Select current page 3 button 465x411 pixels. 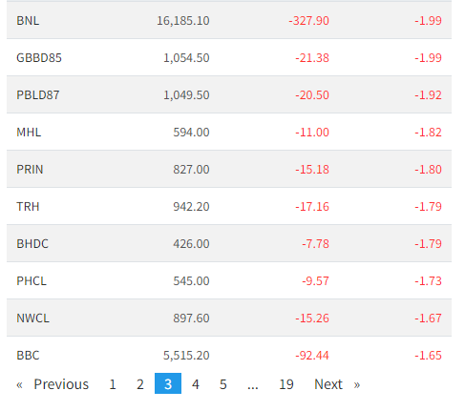click(168, 383)
